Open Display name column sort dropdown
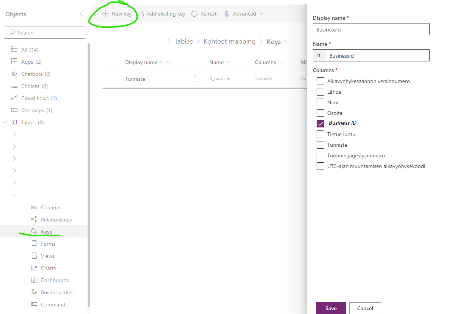The height and width of the screenshot is (314, 460). point(168,62)
